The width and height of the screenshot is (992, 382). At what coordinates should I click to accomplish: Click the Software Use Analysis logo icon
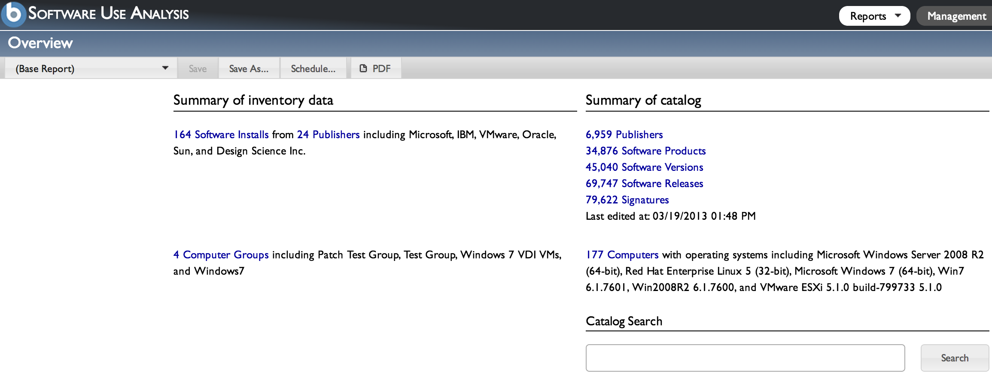tap(14, 14)
